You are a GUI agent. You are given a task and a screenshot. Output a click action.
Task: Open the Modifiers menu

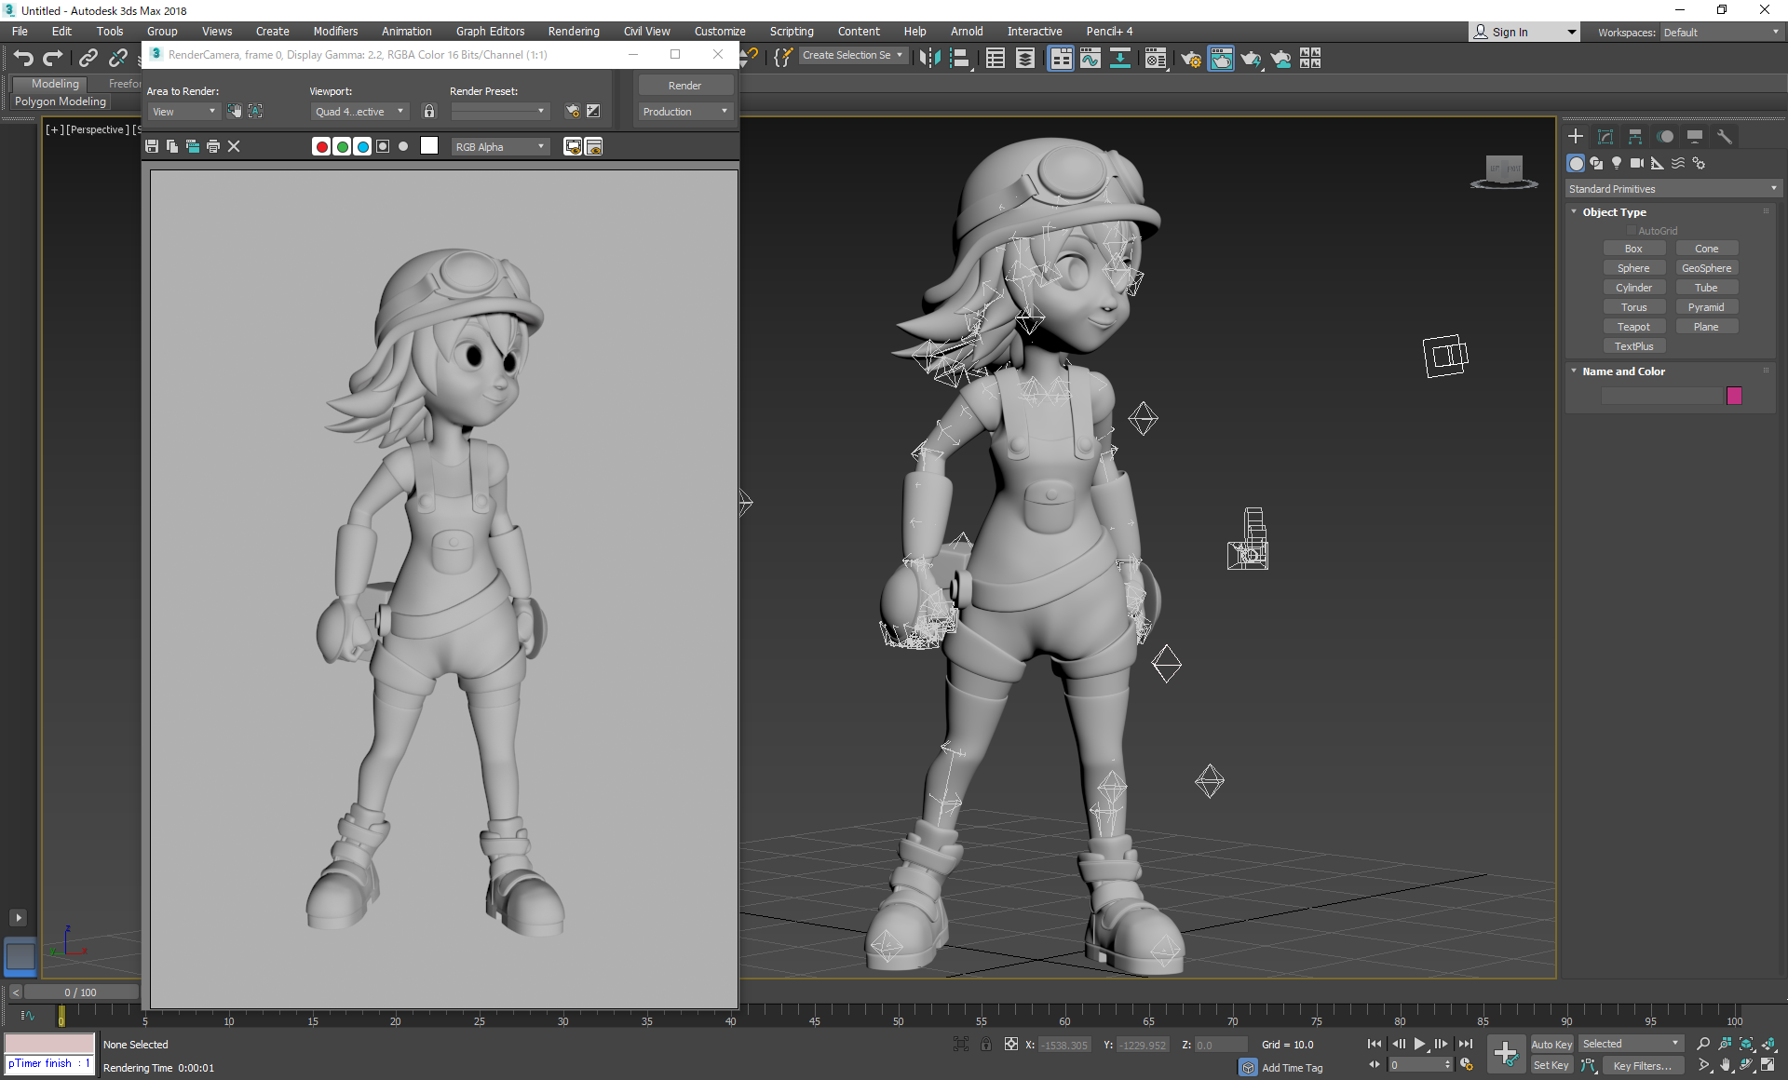point(335,31)
